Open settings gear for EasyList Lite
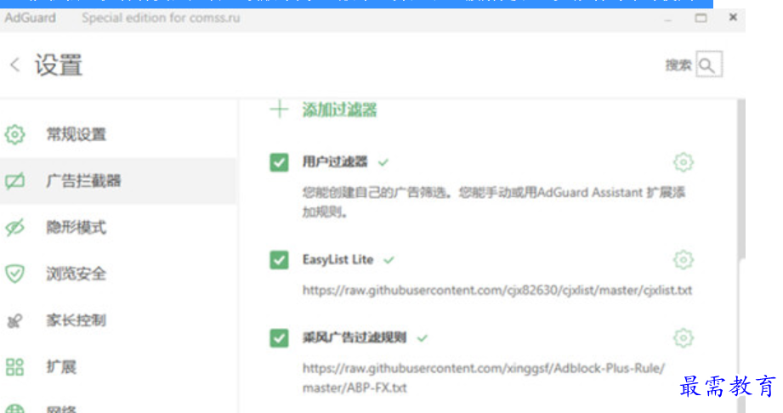The height and width of the screenshot is (413, 783). pyautogui.click(x=684, y=260)
